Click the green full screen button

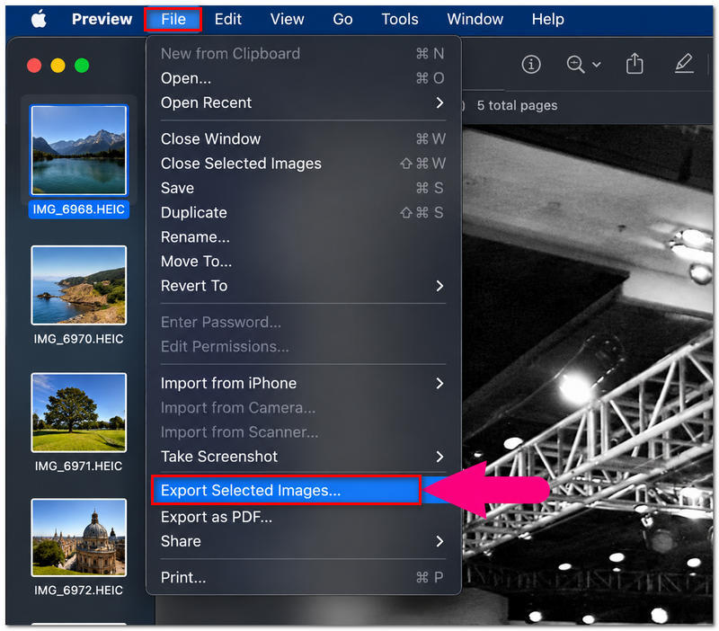(82, 66)
